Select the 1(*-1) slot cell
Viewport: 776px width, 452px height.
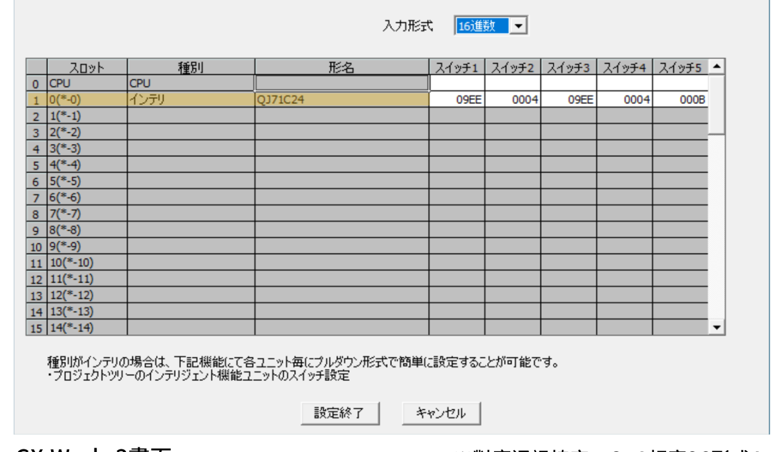87,116
